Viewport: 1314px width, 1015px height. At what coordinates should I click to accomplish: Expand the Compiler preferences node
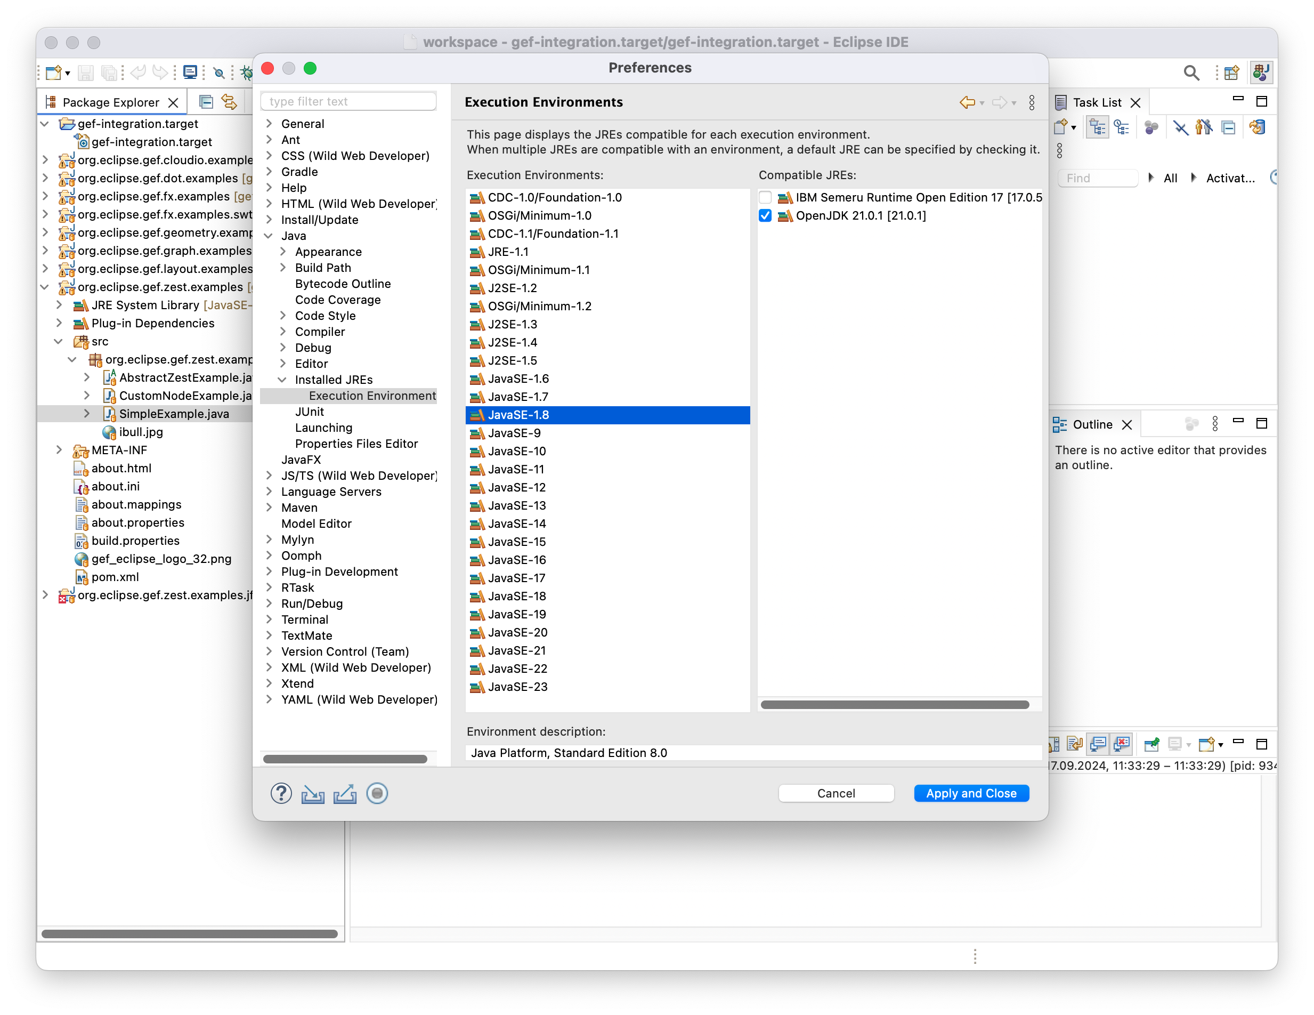[x=283, y=332]
